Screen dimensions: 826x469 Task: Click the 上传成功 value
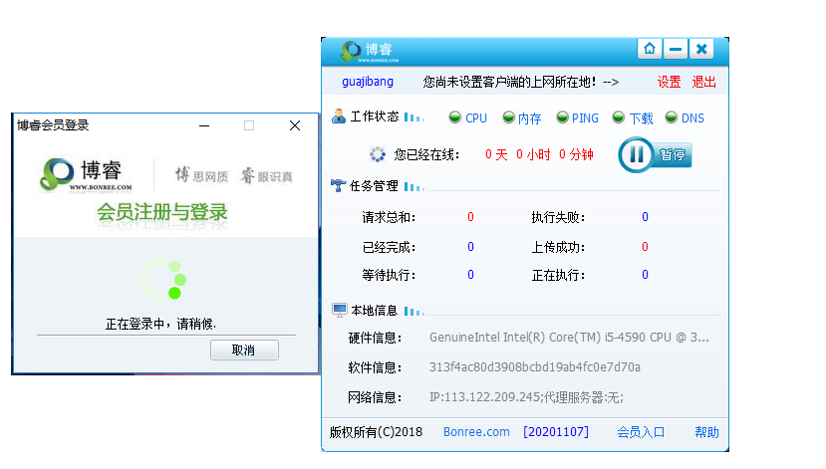tap(645, 247)
